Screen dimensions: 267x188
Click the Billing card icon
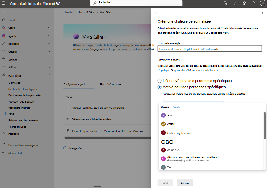pos(4,67)
